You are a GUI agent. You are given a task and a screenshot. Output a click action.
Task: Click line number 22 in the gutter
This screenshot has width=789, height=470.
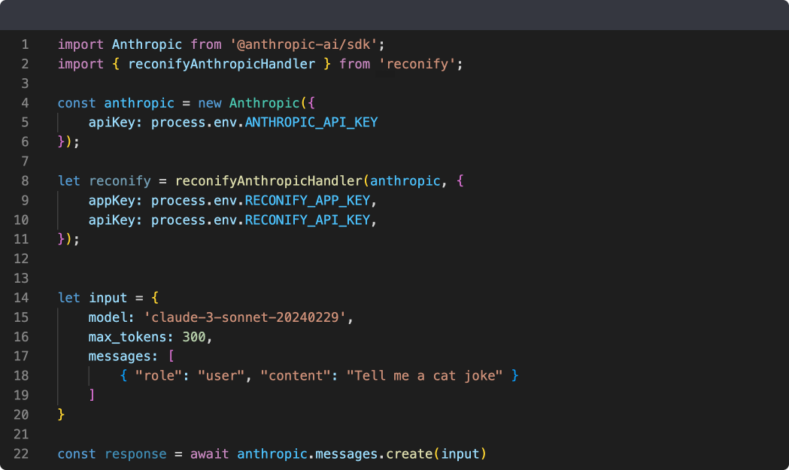(x=21, y=454)
